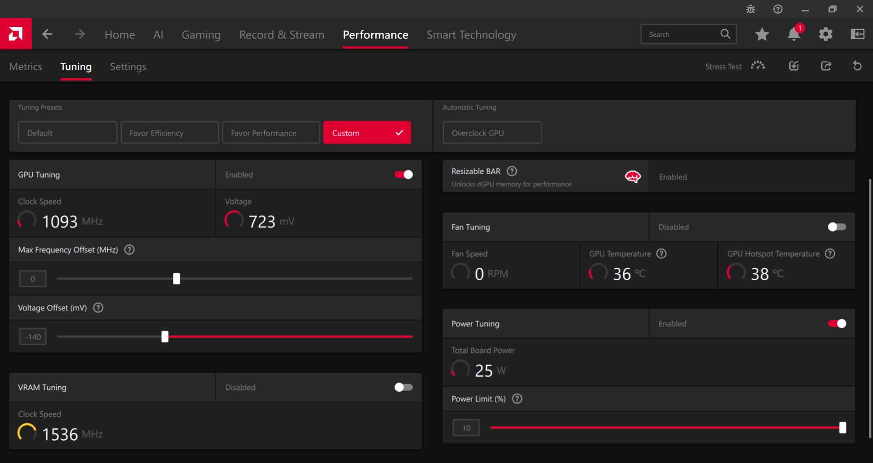Go back with the left arrow
This screenshot has height=463, width=873.
pyautogui.click(x=47, y=34)
